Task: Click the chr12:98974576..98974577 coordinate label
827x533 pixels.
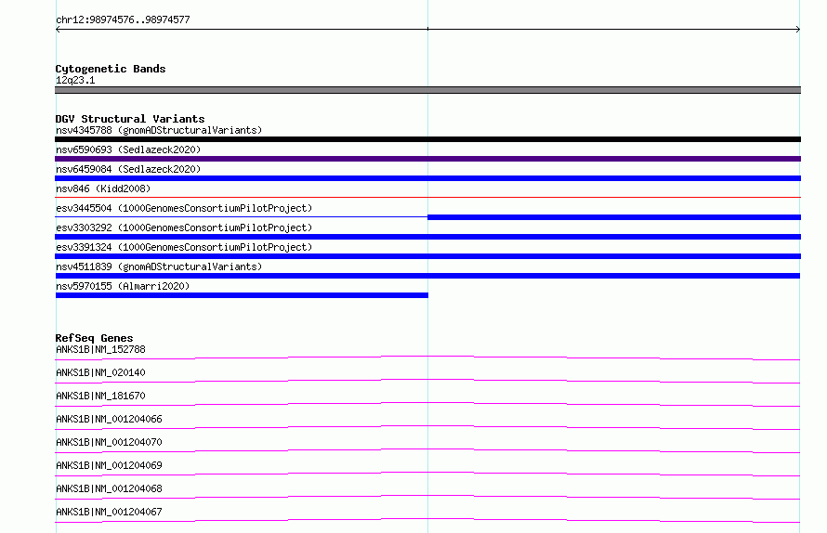Action: click(x=123, y=19)
